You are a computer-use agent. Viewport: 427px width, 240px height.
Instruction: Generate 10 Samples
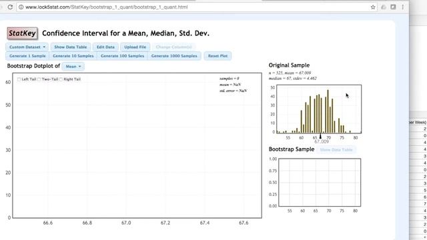(73, 56)
